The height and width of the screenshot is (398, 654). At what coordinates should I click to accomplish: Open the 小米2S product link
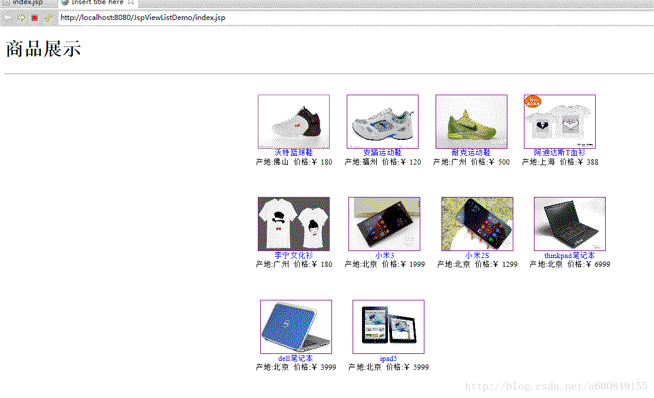(477, 255)
